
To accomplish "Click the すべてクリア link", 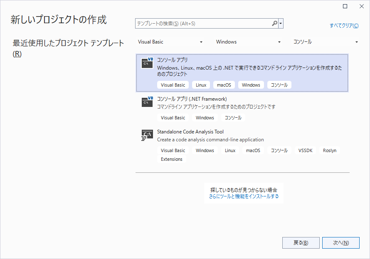I will [344, 26].
